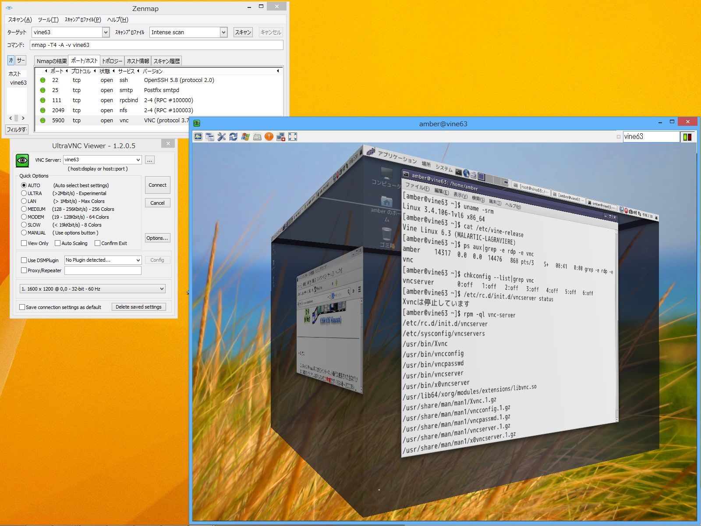
Task: Click the orange exclamation toolbar icon
Action: (x=269, y=137)
